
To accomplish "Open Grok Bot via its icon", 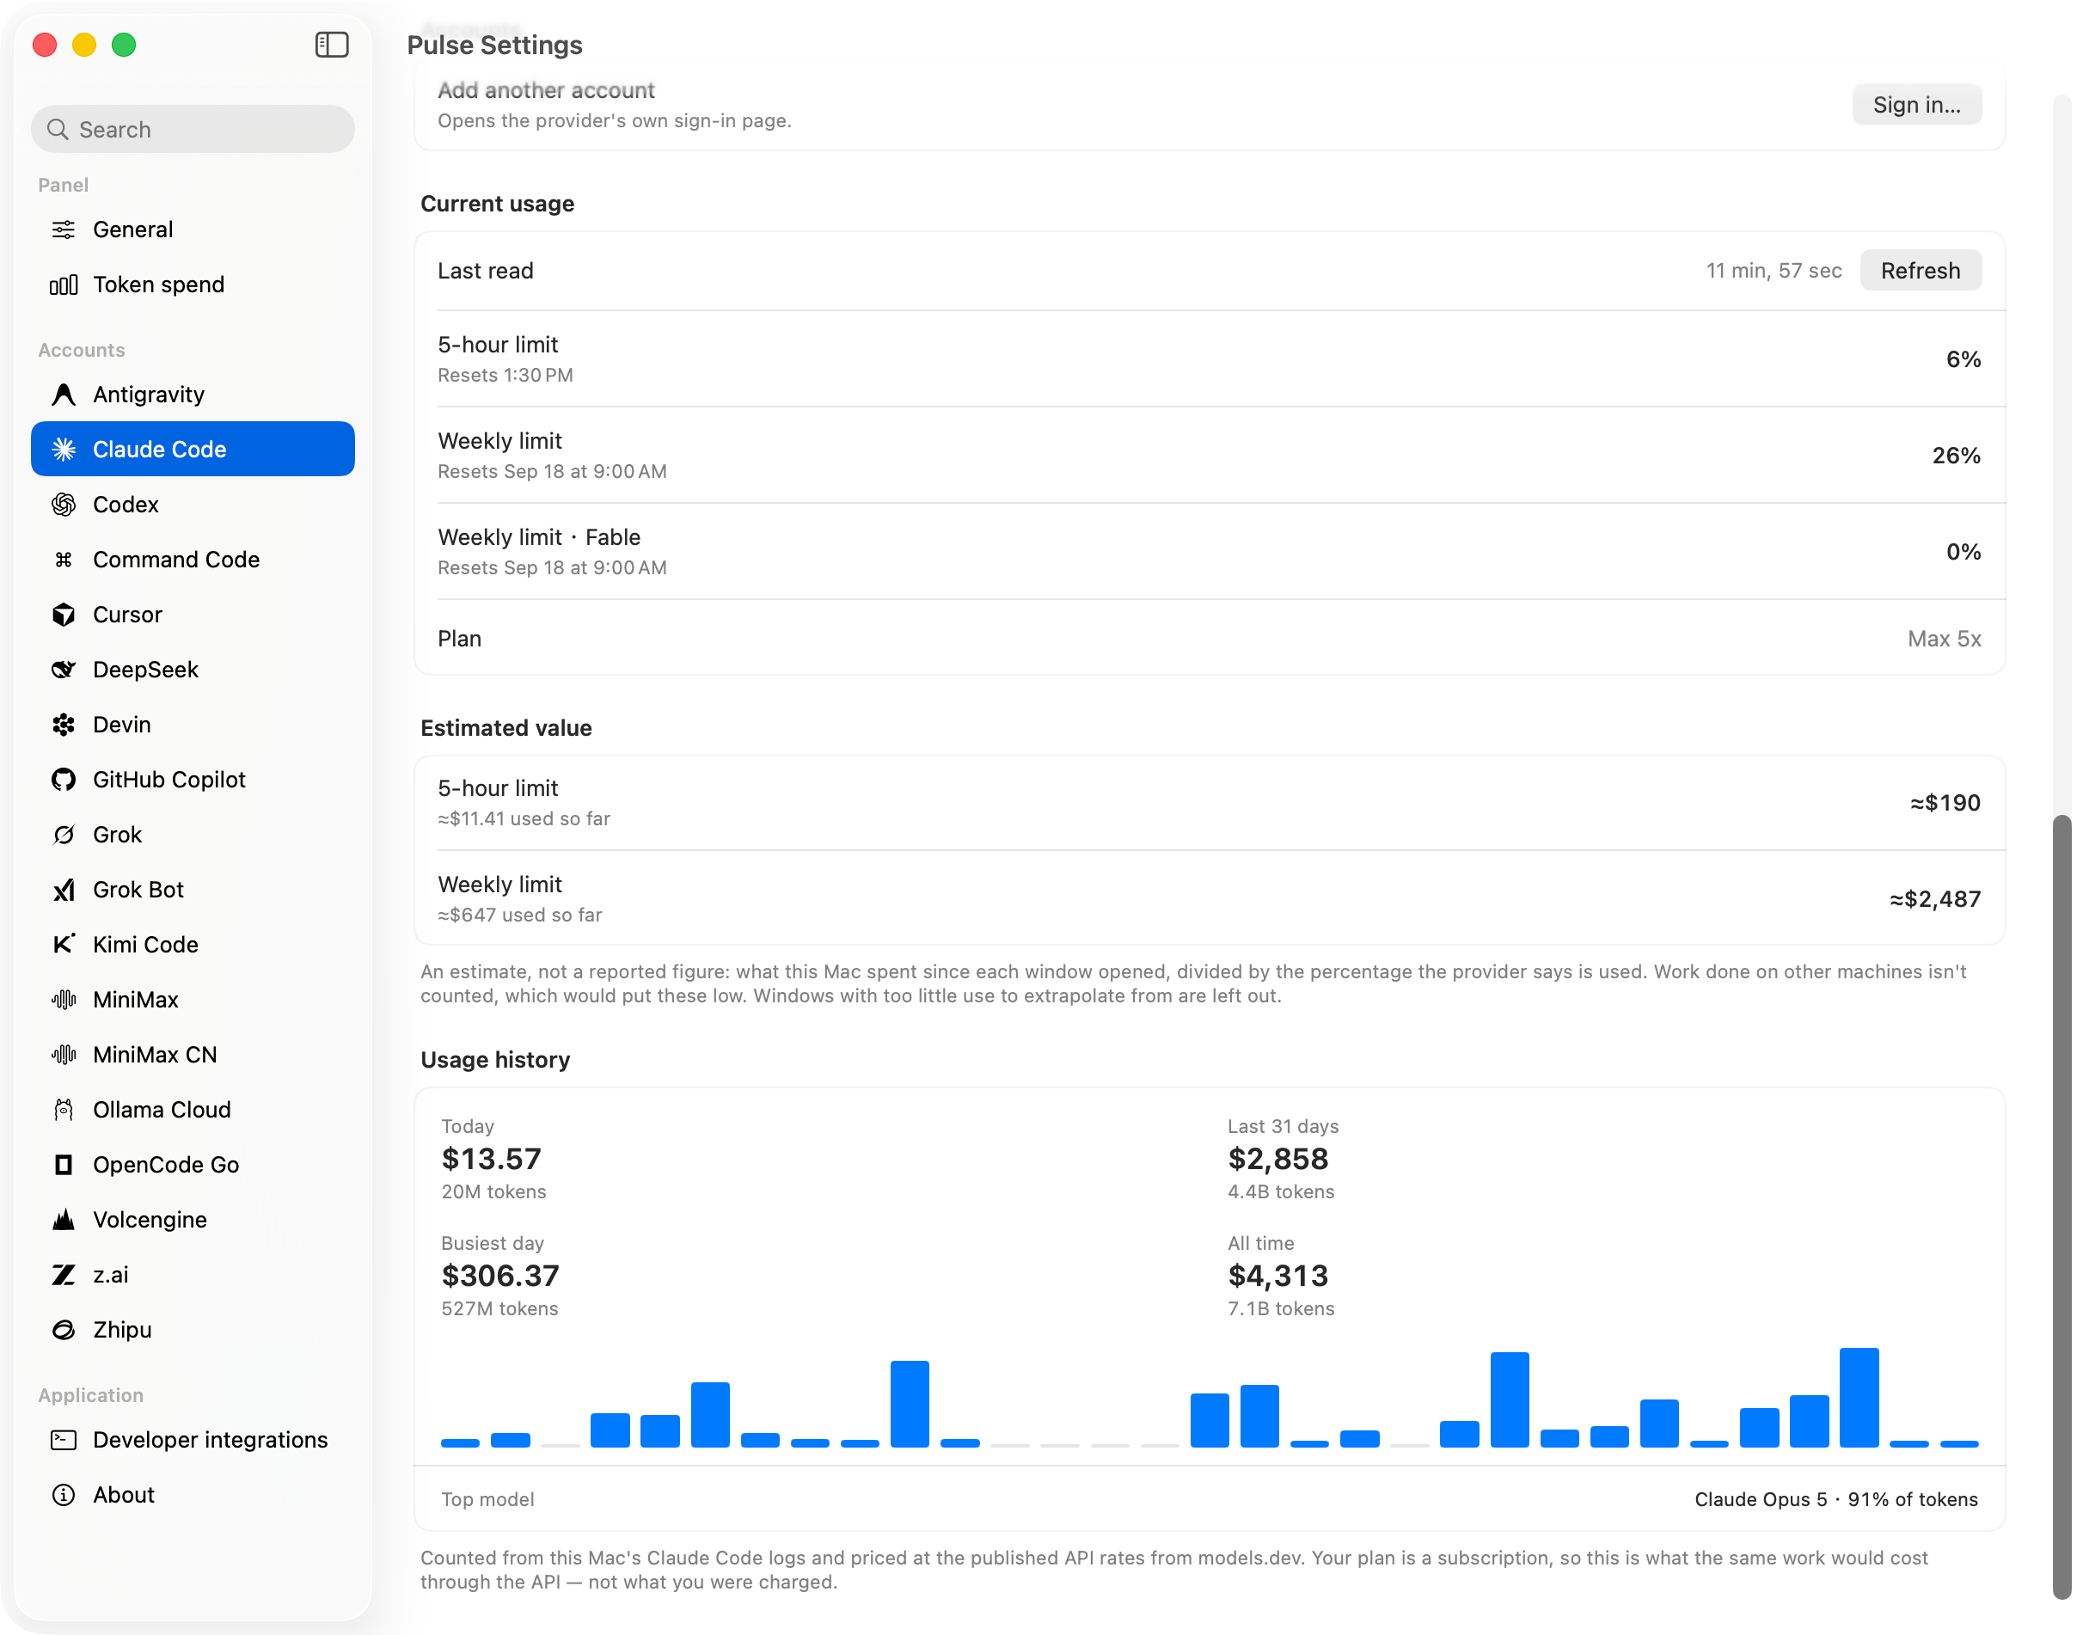I will (63, 890).
